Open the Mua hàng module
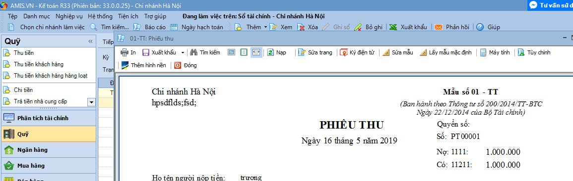Viewport: 573px width, 181px height. tap(48, 166)
